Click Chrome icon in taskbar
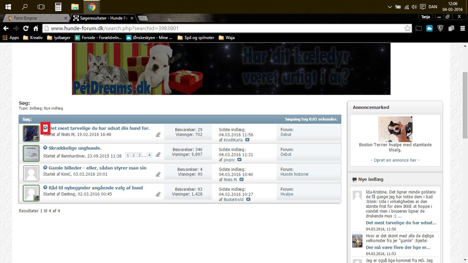The width and height of the screenshot is (468, 263). coord(92,7)
